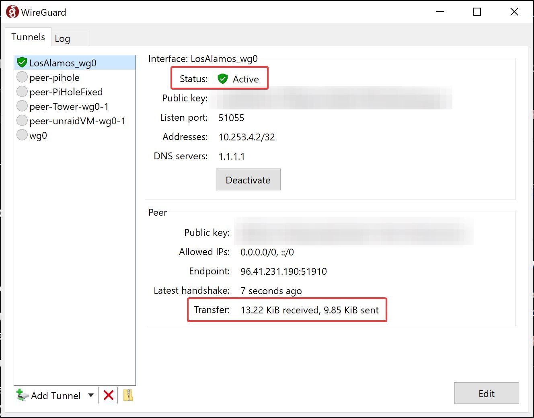Click the Allowed IPs value 0.0.0.0/0, ::/0
This screenshot has width=534, height=418.
point(267,252)
